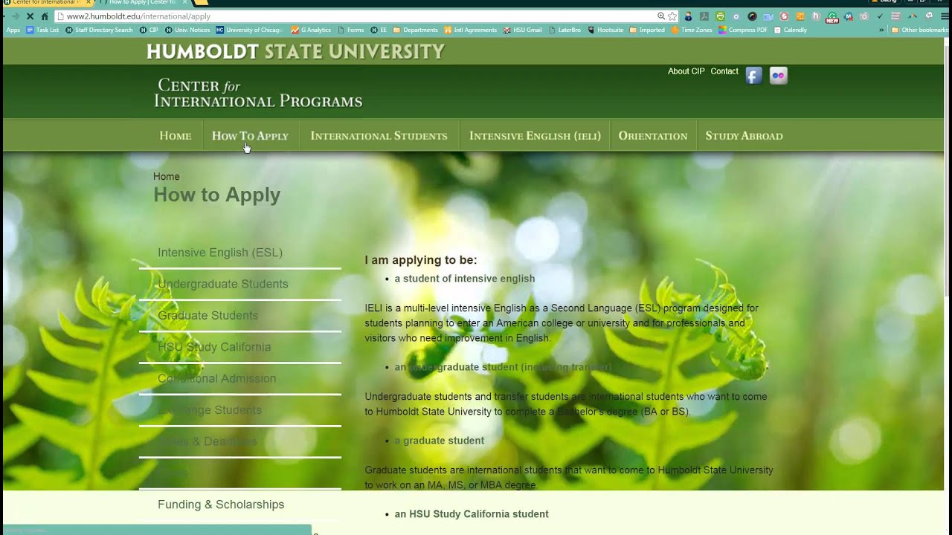Open Intensive English (IELI) menu item

535,136
